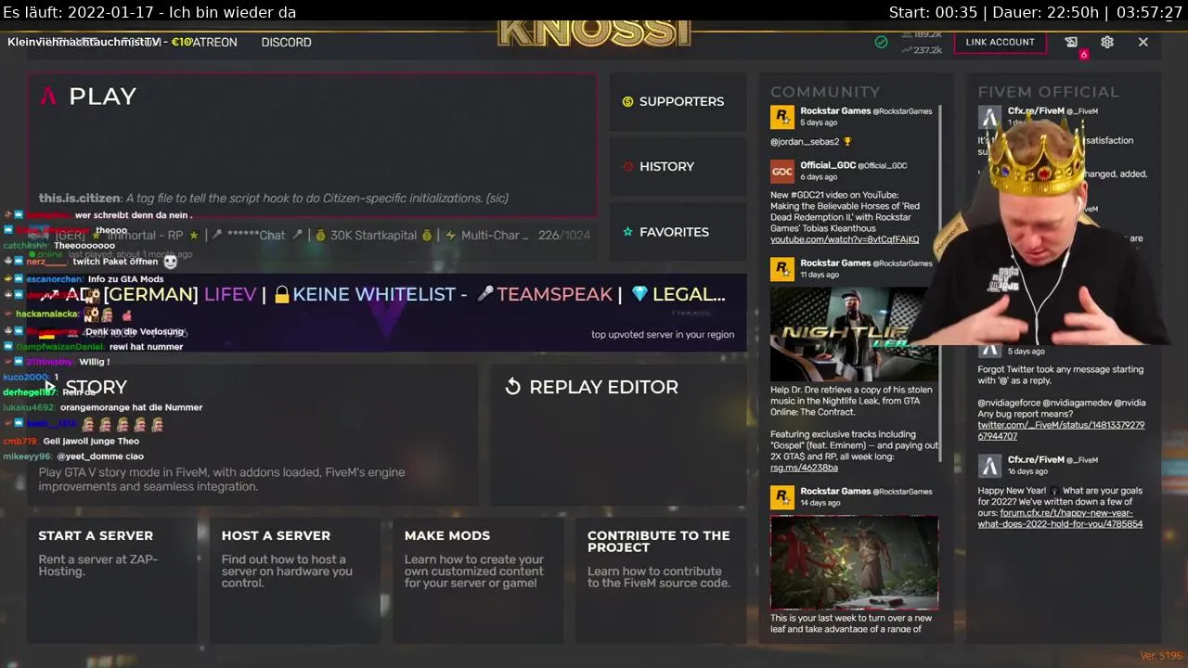Click the star icon next to FAVORITES
The image size is (1188, 668).
point(627,232)
